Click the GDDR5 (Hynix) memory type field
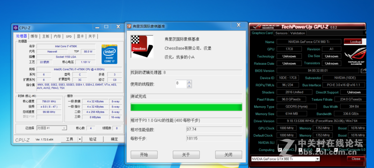Image resolution: width=374 pixels, height=168 pixels. point(296,107)
